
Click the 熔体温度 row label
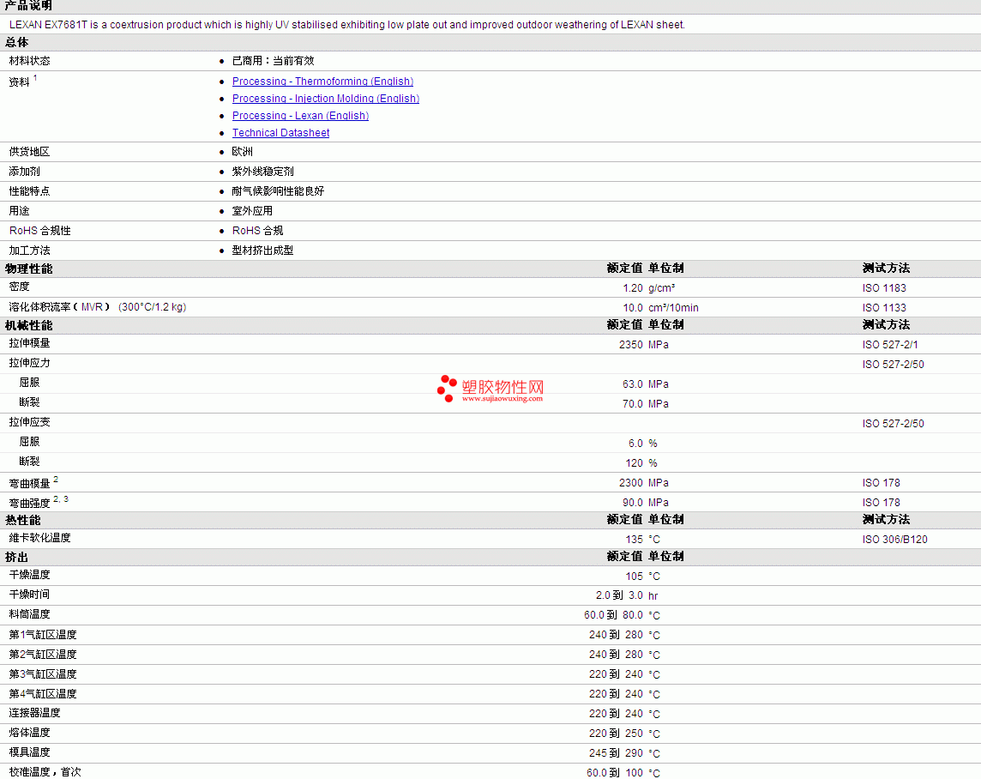(29, 732)
